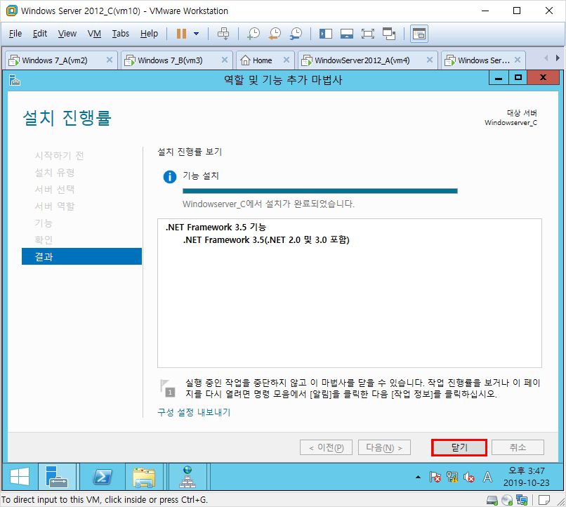Open the clock showing 오후 3:47
This screenshot has width=566, height=507.
click(526, 477)
